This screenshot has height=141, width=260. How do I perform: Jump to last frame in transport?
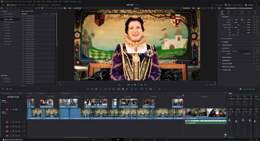[x=141, y=85]
